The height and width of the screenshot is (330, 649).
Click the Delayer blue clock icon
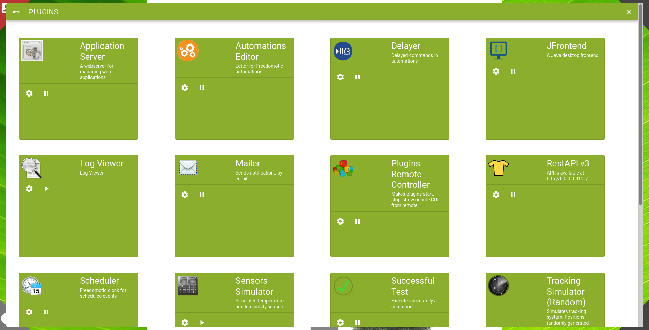(343, 51)
